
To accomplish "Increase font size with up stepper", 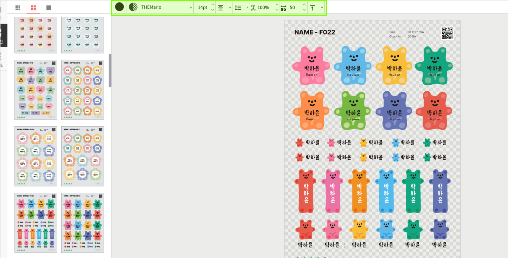I will pyautogui.click(x=213, y=5).
